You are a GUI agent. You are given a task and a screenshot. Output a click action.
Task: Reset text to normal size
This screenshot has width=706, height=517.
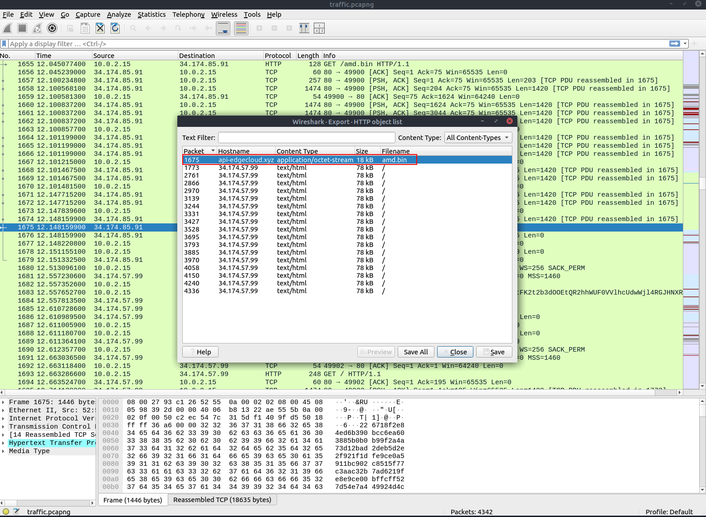tap(289, 28)
